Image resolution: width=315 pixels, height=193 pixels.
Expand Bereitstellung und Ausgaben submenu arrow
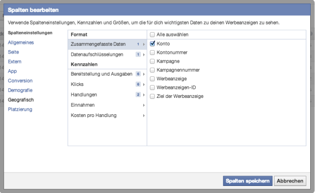pos(144,74)
